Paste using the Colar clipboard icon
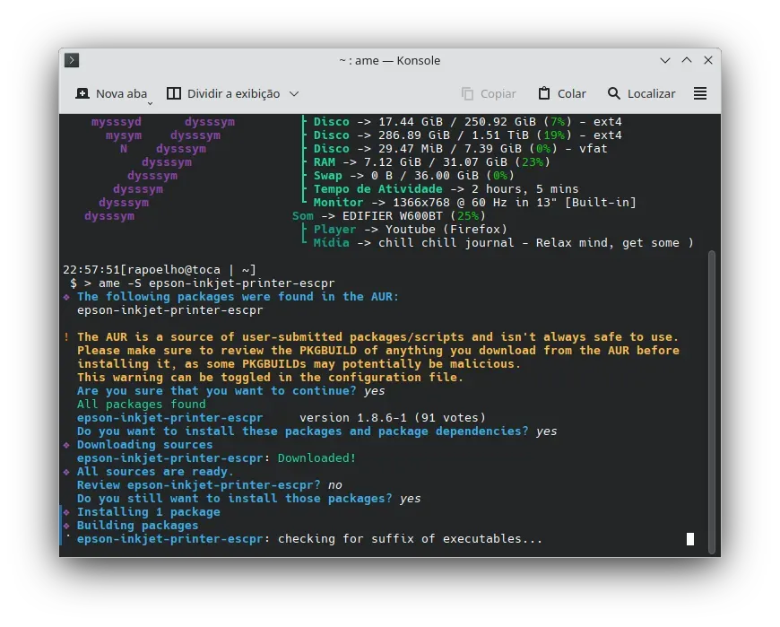 544,93
